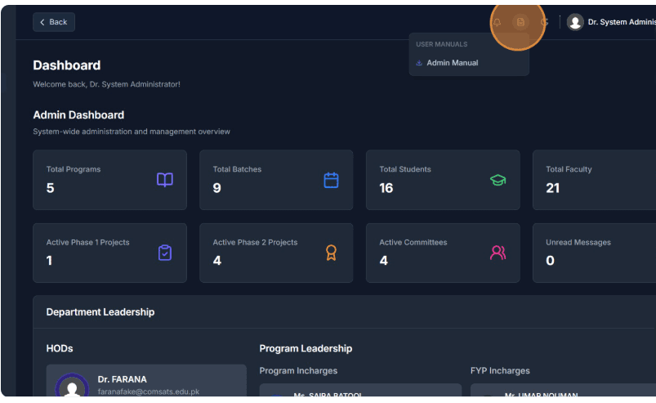Click the Total Programs book icon
Screen dimensions: 656x403
point(165,180)
